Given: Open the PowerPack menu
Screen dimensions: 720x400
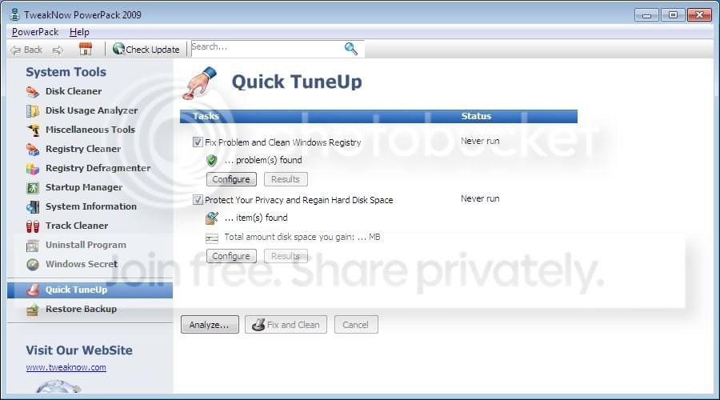Looking at the screenshot, I should 35,32.
